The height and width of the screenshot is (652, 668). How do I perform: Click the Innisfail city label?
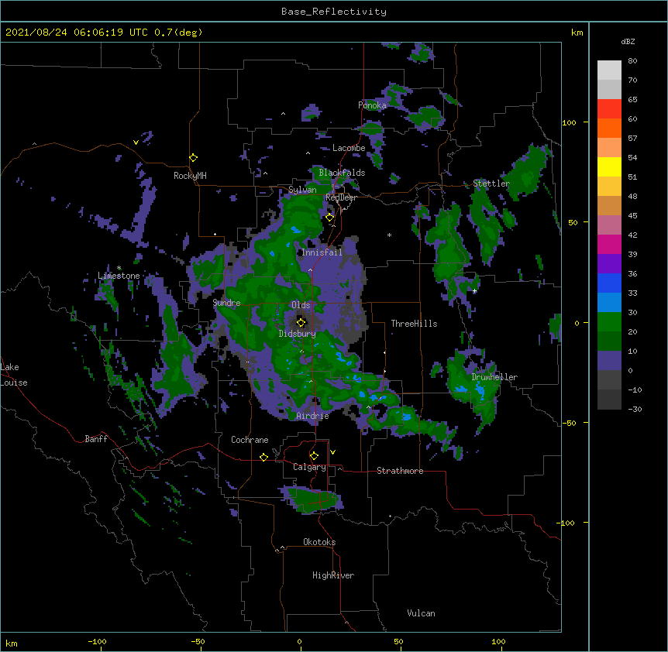pyautogui.click(x=322, y=252)
